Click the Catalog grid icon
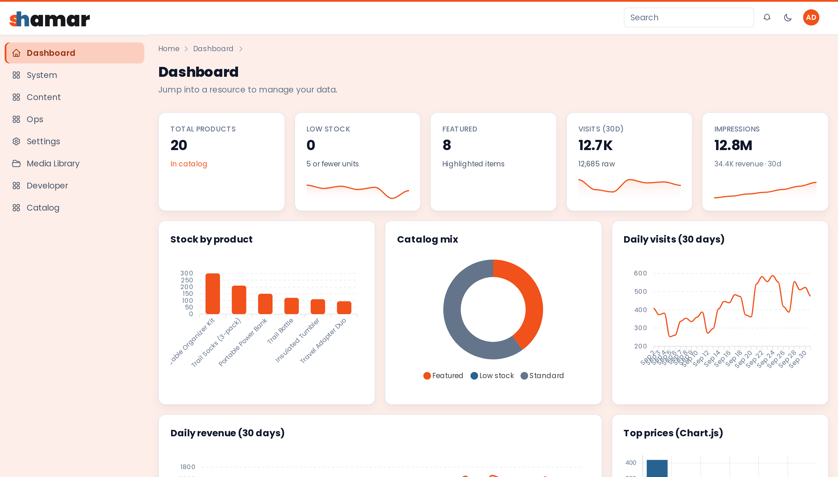The width and height of the screenshot is (838, 477). pos(16,208)
